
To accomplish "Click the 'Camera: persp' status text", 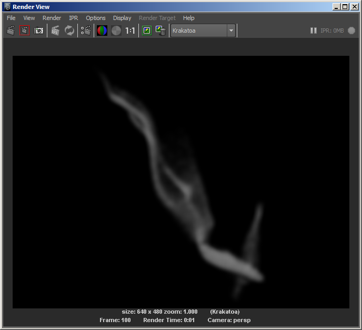I will click(229, 320).
